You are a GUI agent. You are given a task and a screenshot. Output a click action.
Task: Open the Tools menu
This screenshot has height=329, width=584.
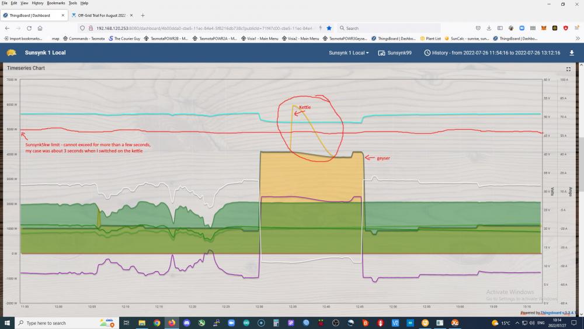coord(72,3)
